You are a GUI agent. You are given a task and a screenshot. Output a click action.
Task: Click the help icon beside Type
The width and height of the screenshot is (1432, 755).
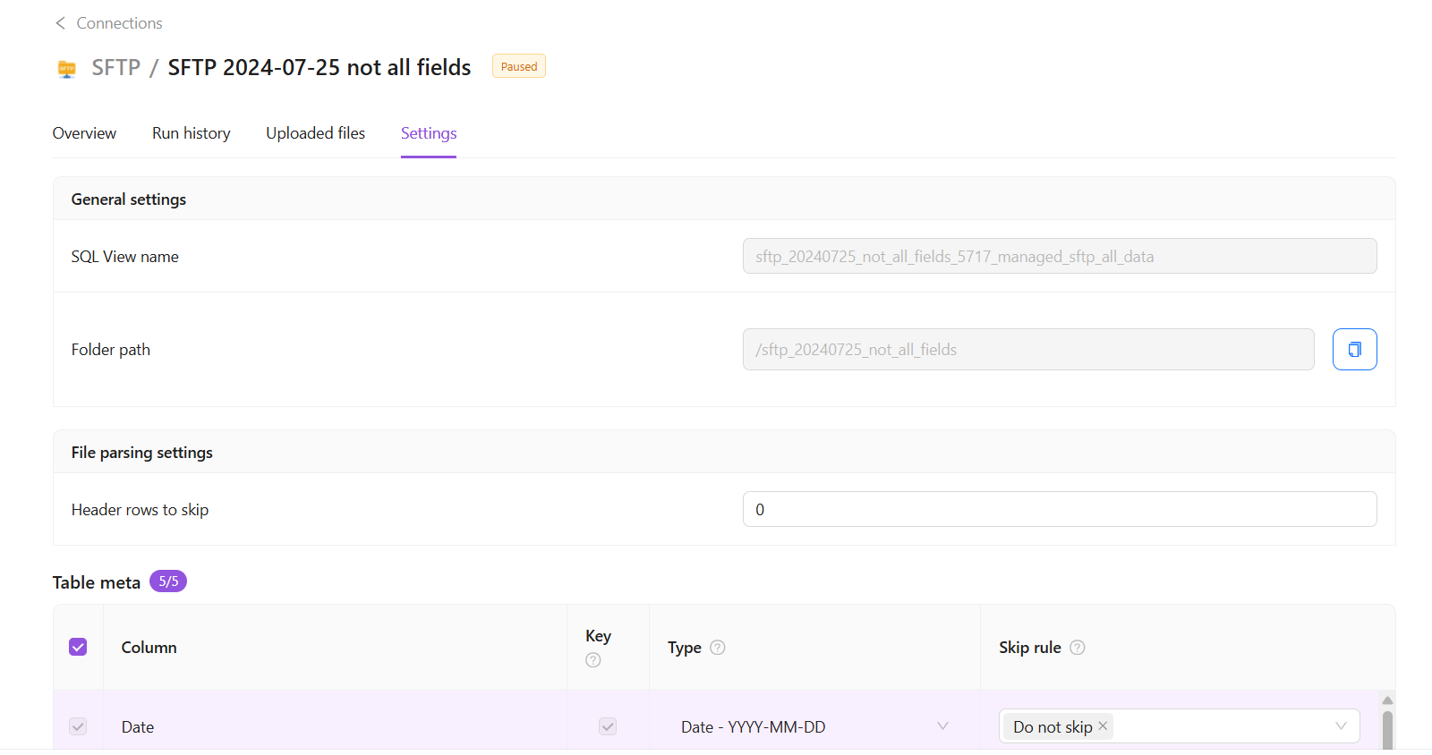[717, 648]
